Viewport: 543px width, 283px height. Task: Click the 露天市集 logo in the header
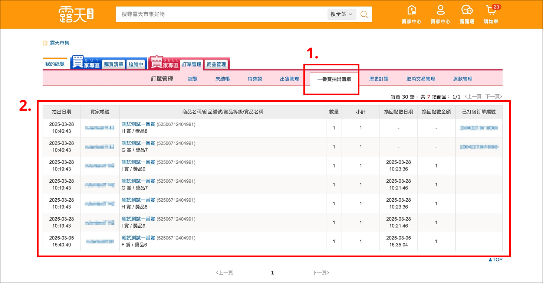[76, 14]
